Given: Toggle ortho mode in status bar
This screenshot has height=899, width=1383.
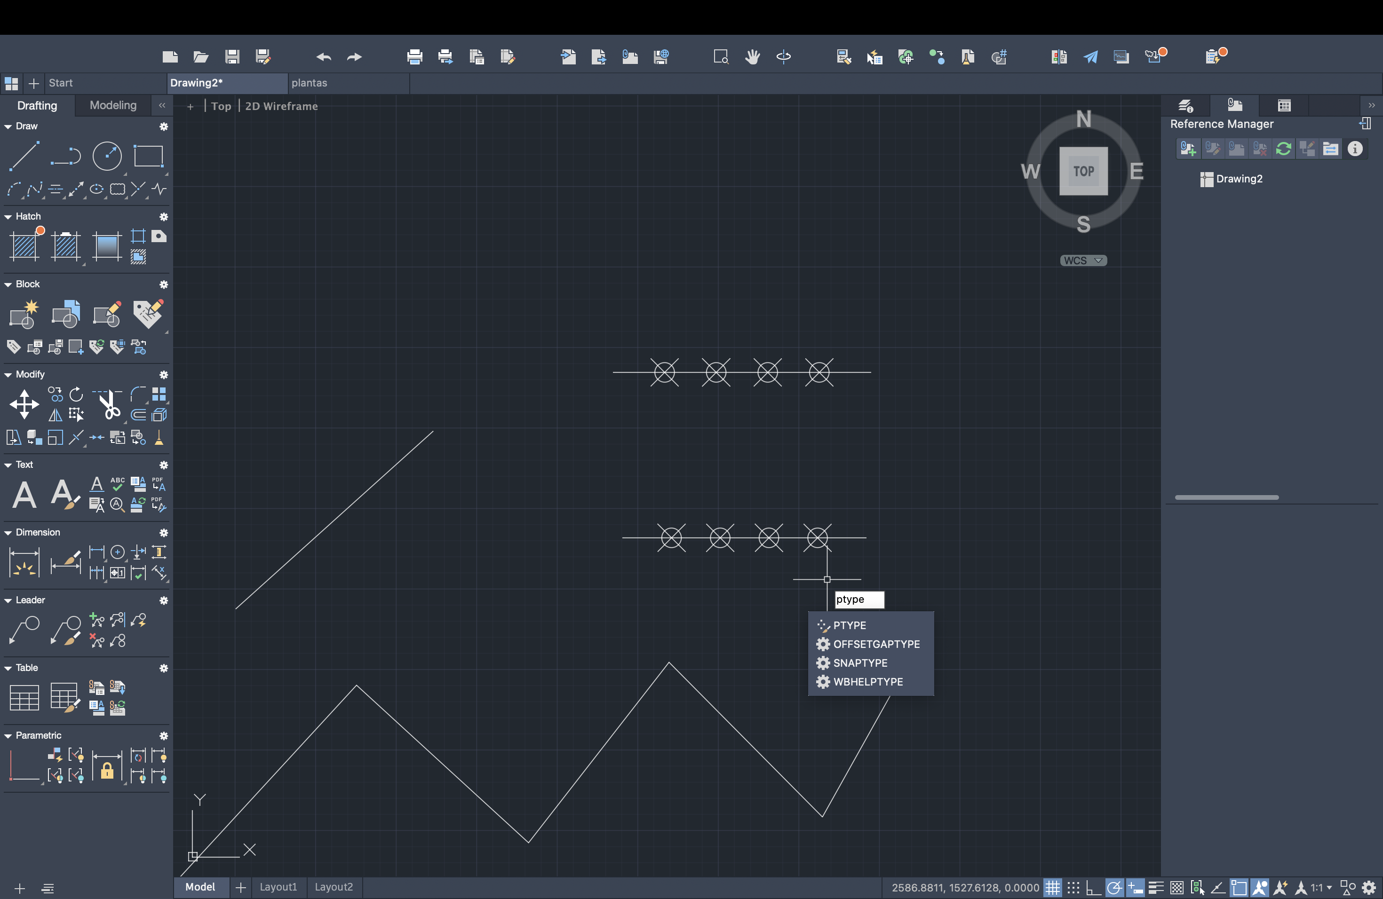Looking at the screenshot, I should [x=1093, y=888].
